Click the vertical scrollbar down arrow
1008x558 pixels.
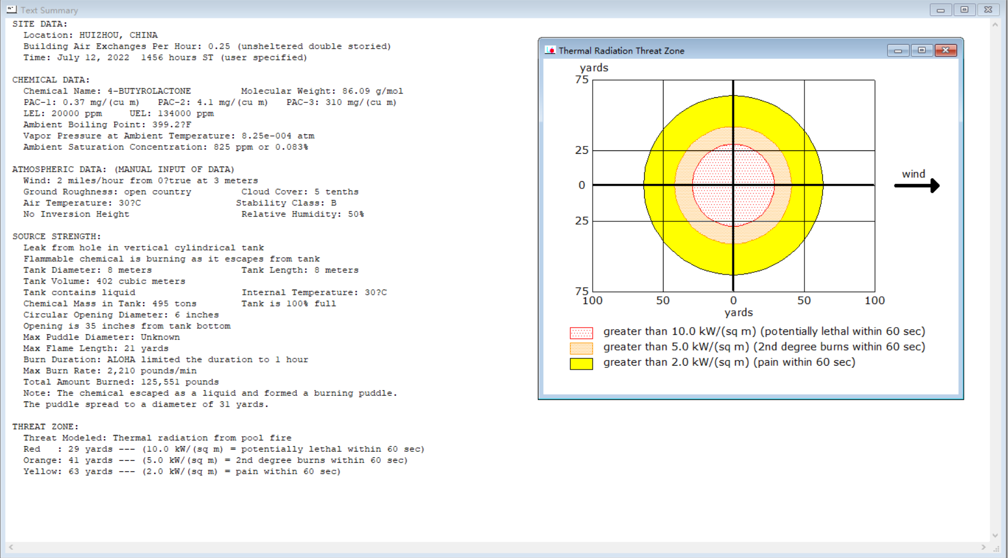click(995, 535)
